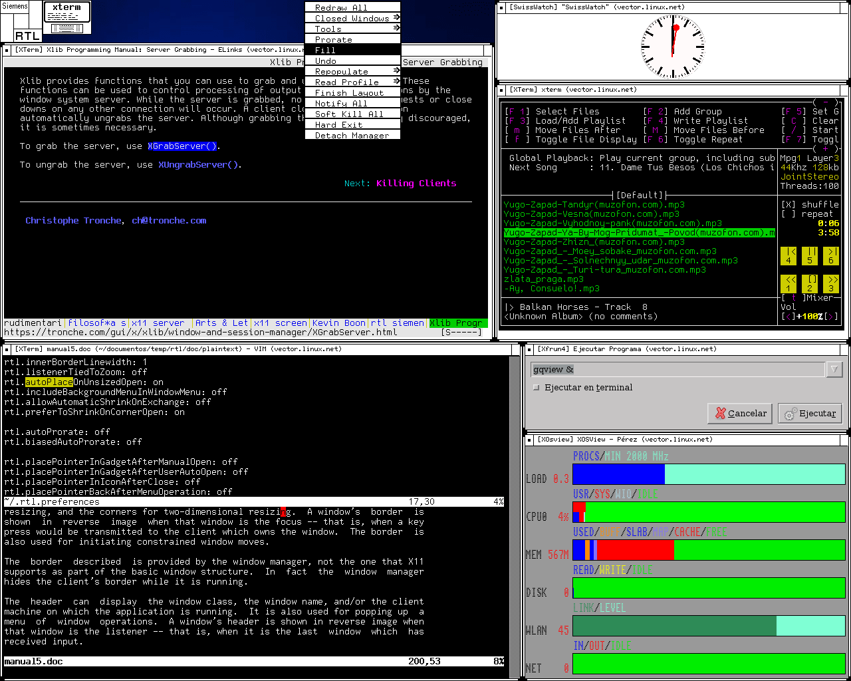851x681 pixels.
Task: Follow the 'Killing Clients' next link
Action: [416, 183]
